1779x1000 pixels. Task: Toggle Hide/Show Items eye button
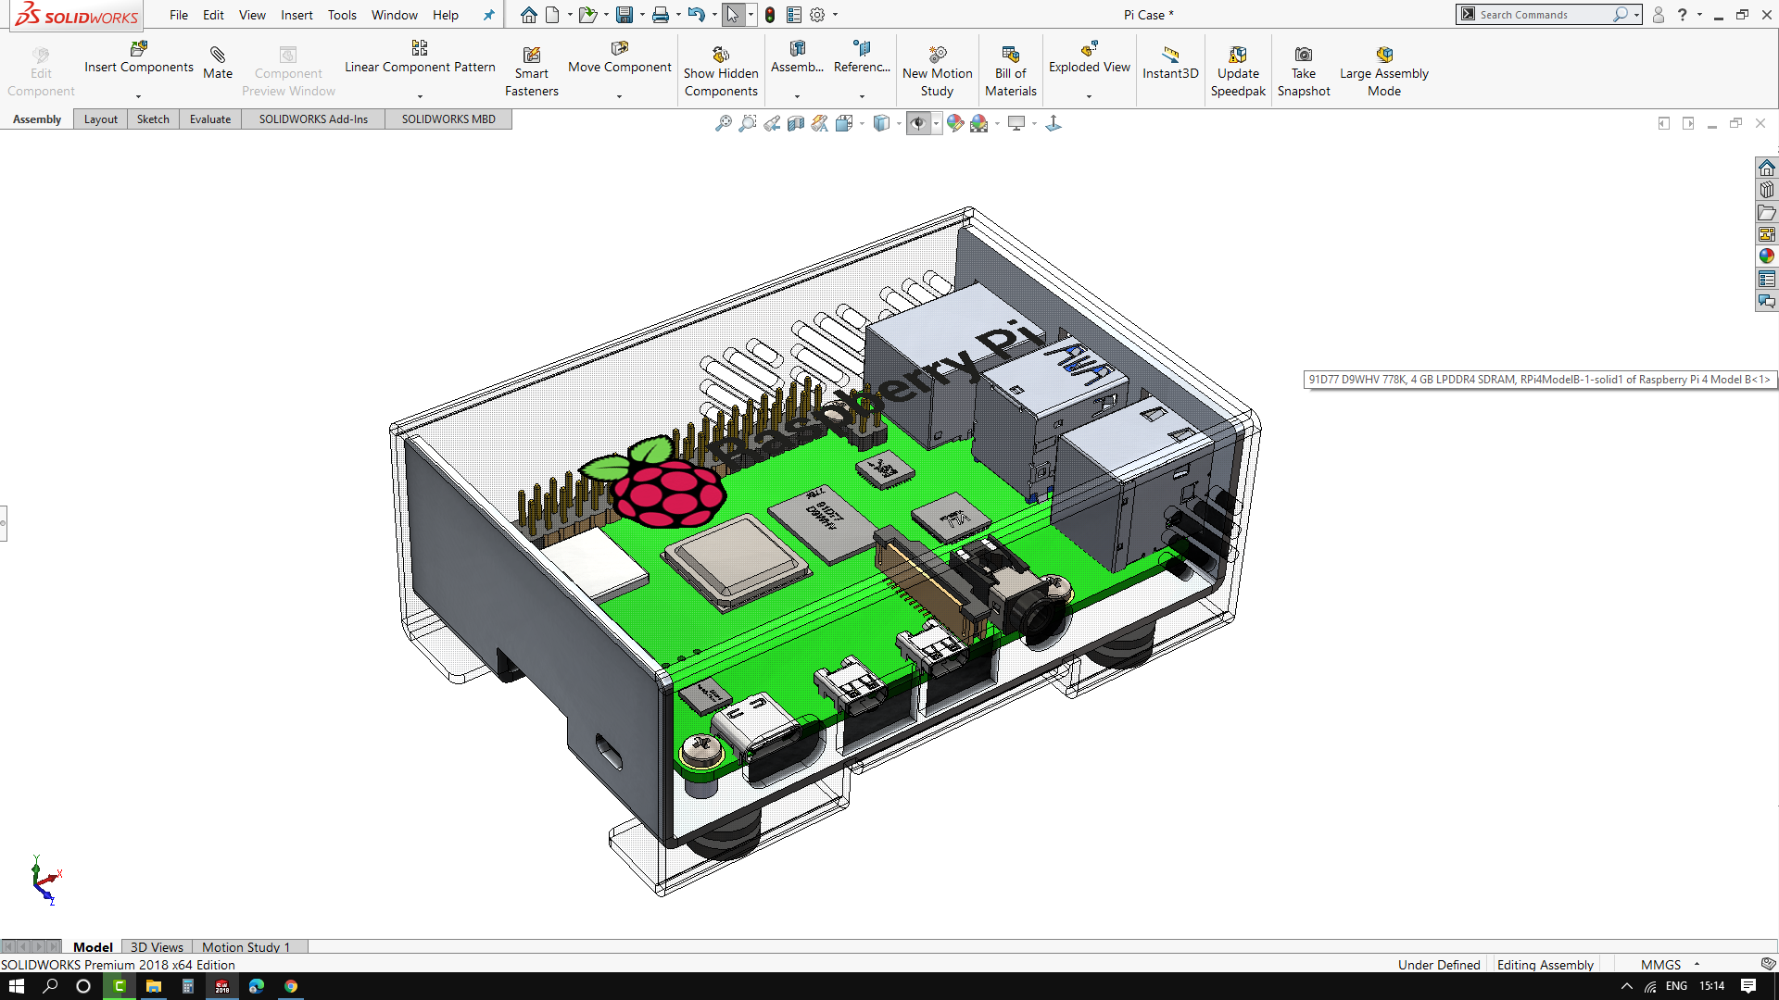coord(918,123)
